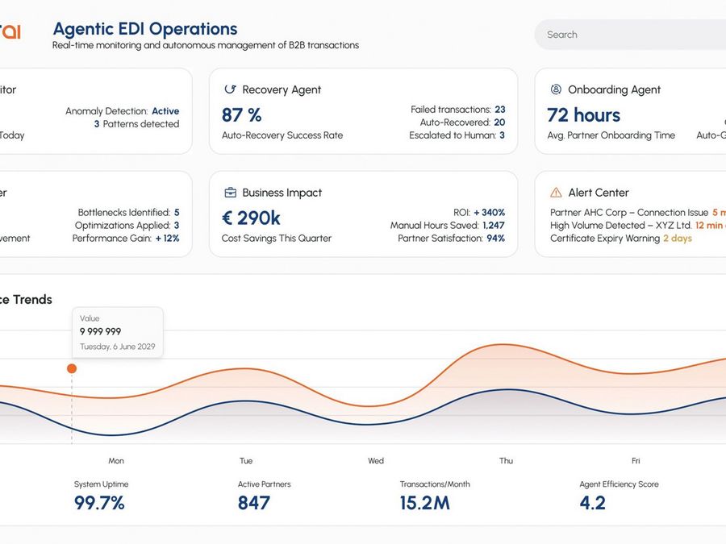Click the Agent Efficiency Score 4.2 metric
Viewport: 726px width, 544px height.
pos(593,503)
